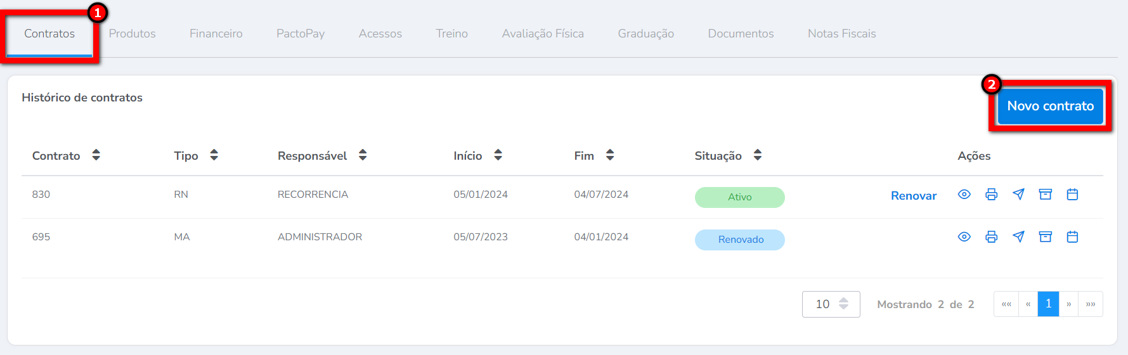This screenshot has height=355, width=1128.
Task: Click the archive box icon for contract 830
Action: 1045,195
